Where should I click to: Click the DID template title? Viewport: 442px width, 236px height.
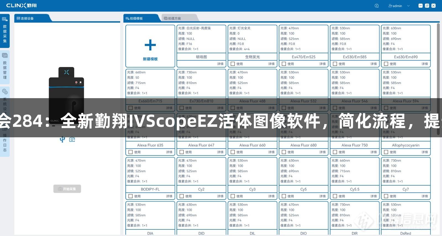coord(201,233)
